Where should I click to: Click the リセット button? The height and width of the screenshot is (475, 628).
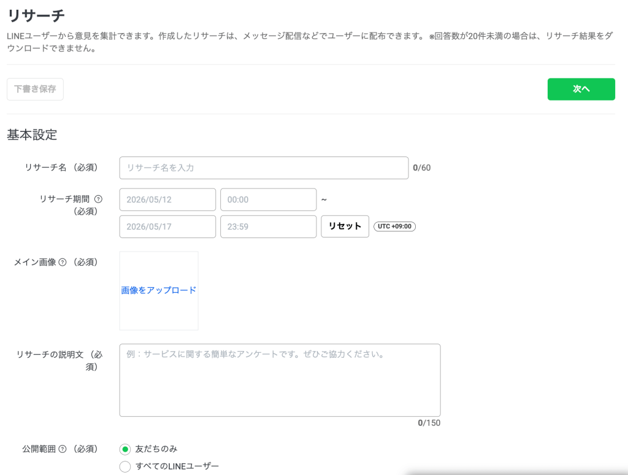[x=345, y=226]
